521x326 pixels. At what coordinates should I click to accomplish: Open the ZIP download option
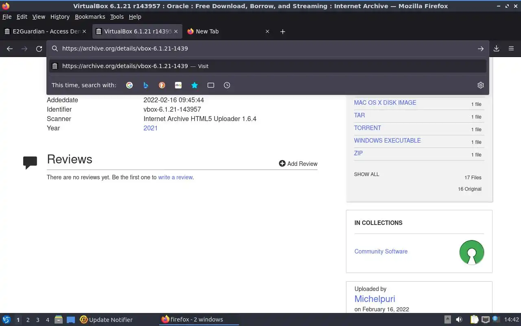coord(358,153)
